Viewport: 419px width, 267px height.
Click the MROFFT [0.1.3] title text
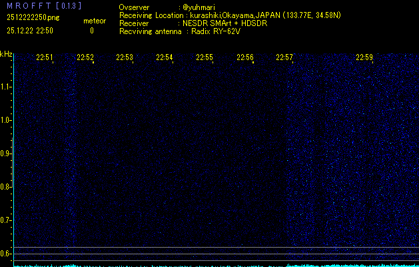(x=34, y=5)
